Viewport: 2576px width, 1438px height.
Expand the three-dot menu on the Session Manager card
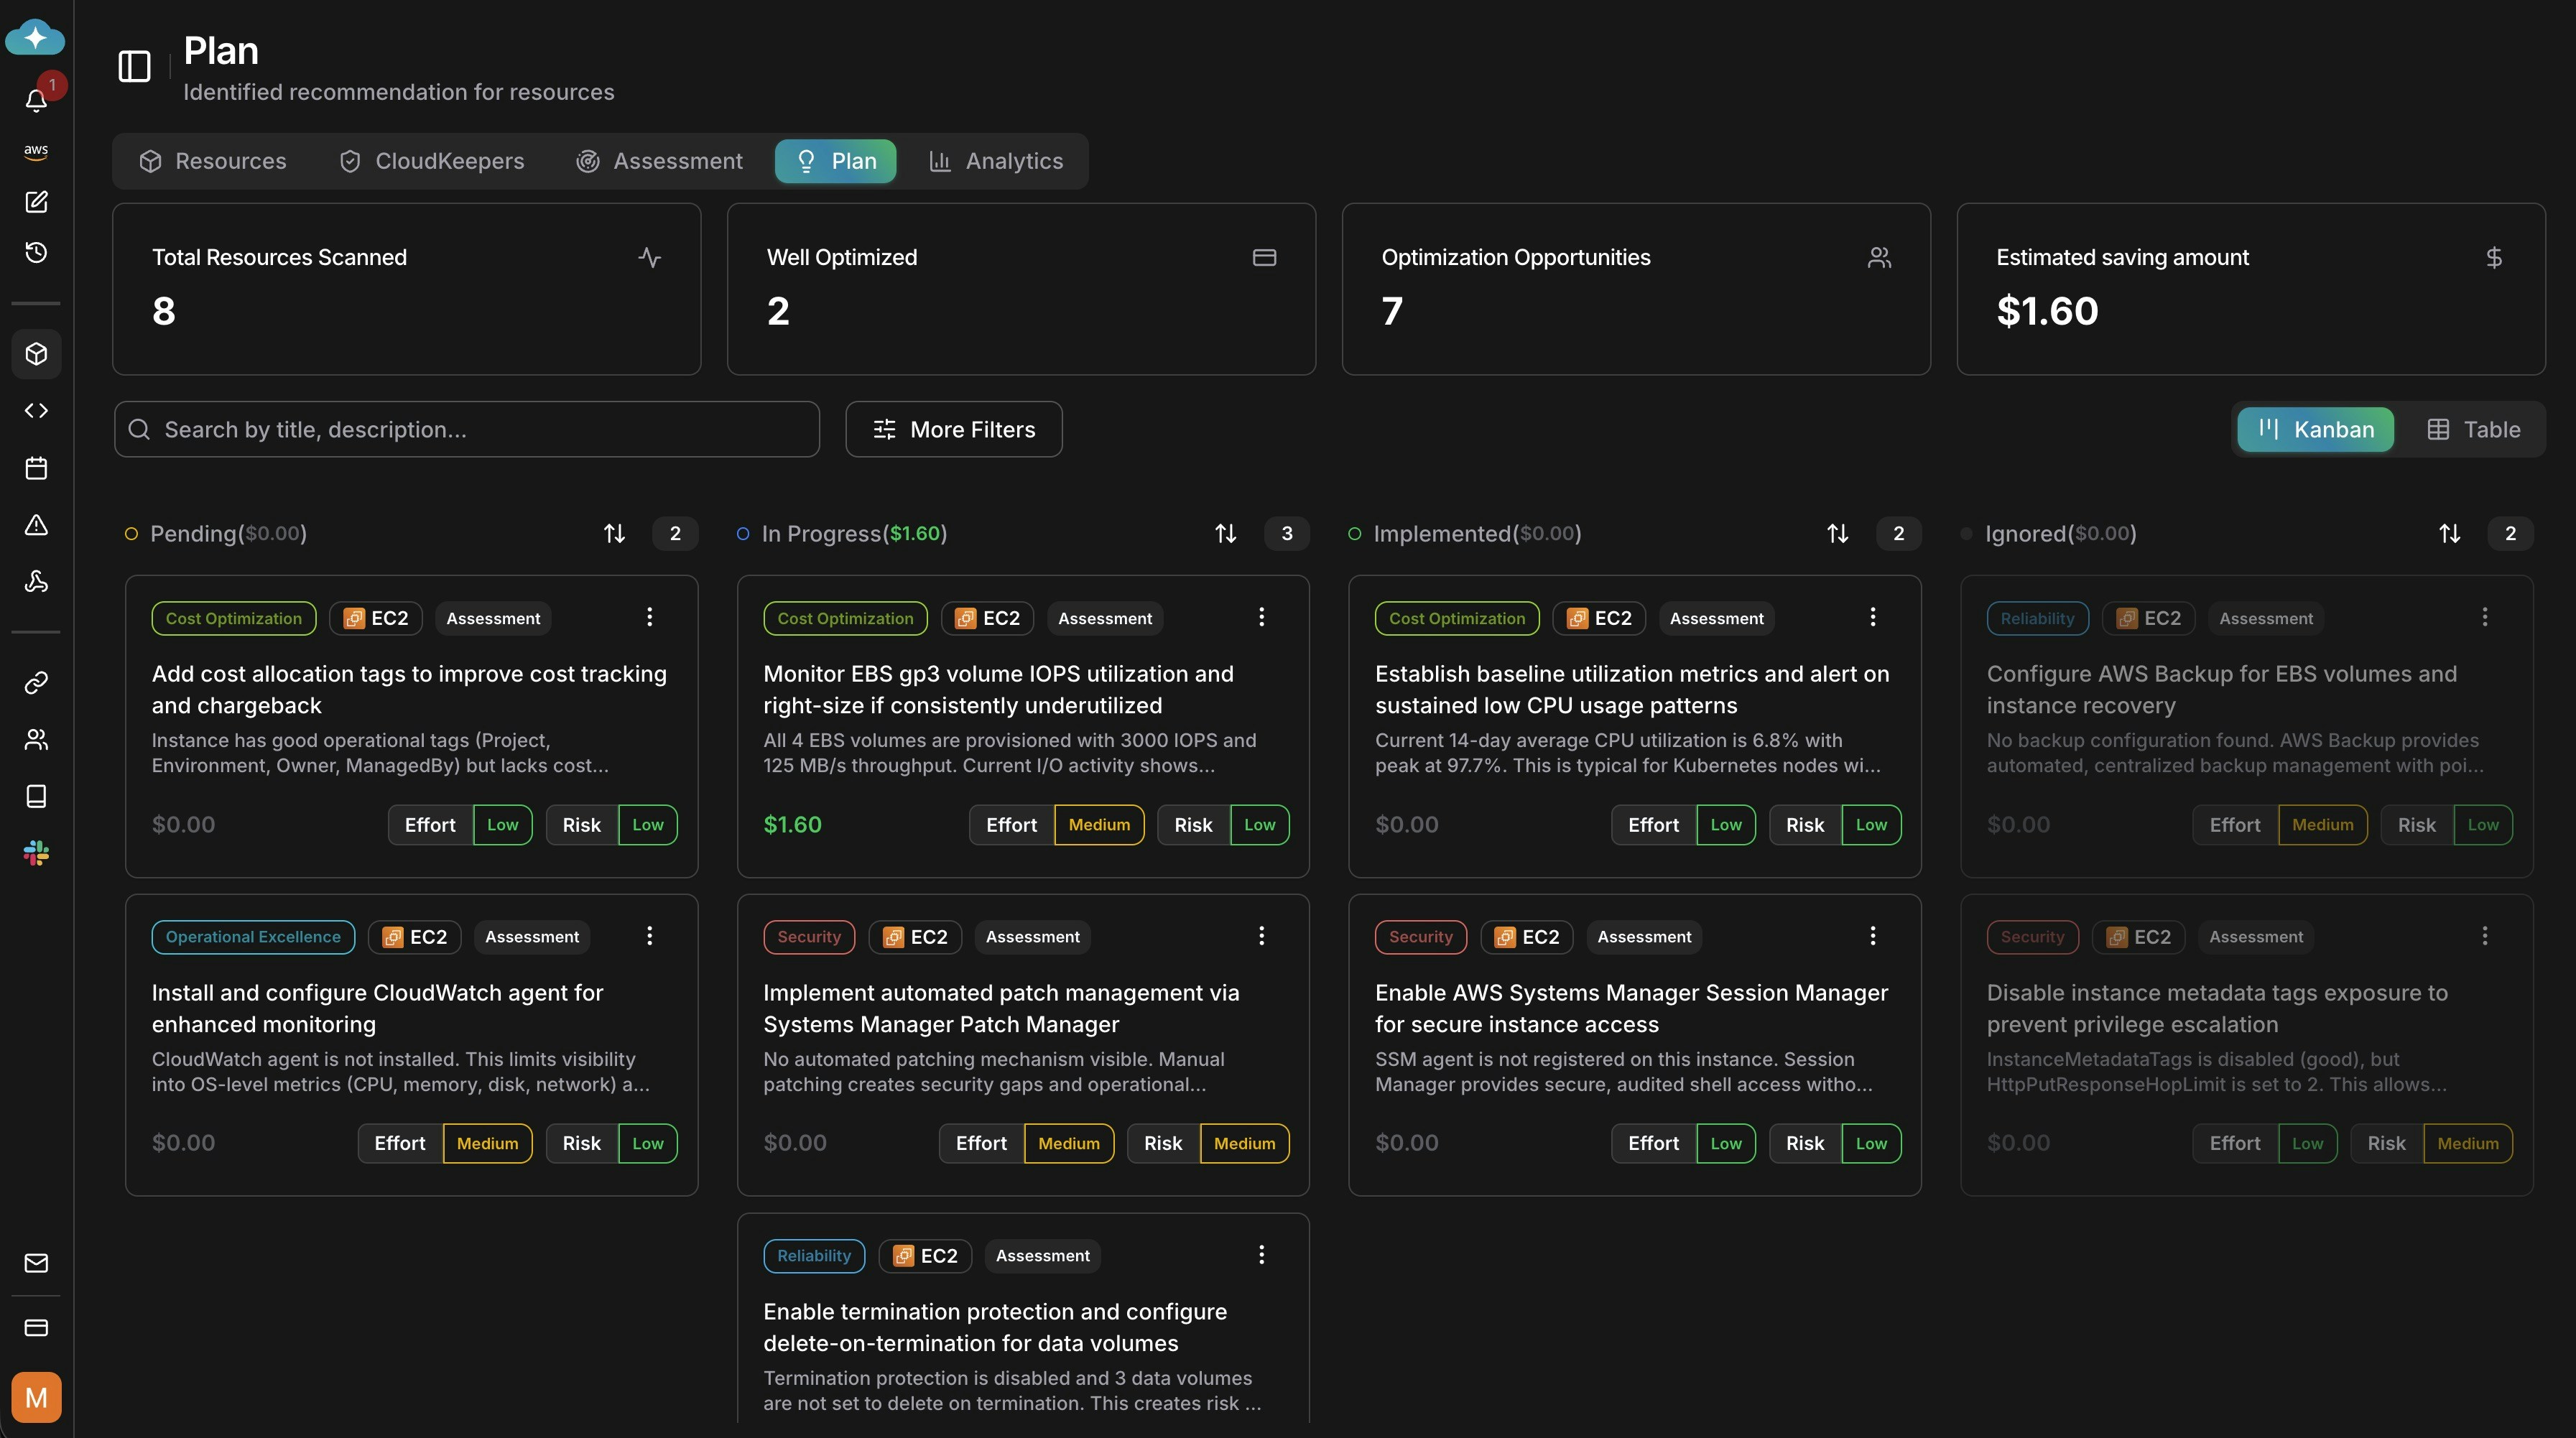[1872, 936]
